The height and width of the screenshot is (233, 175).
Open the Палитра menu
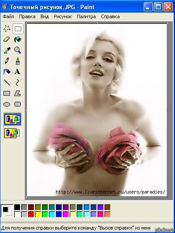[86, 16]
